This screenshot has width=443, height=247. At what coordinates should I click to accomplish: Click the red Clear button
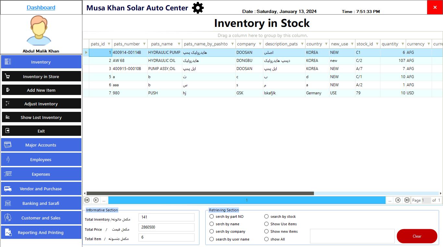pos(417,236)
